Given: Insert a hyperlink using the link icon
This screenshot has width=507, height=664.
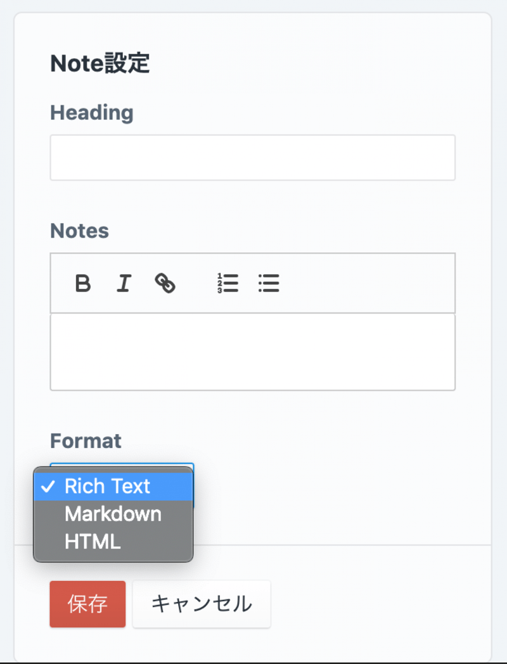Looking at the screenshot, I should pos(165,283).
